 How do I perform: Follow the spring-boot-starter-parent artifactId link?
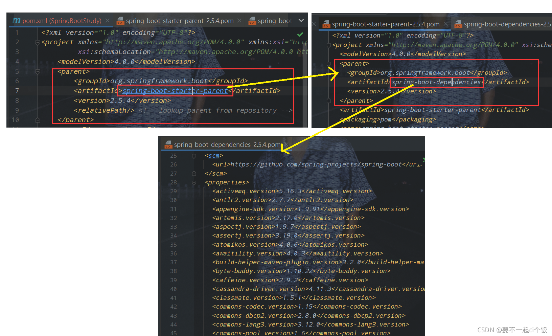(175, 91)
